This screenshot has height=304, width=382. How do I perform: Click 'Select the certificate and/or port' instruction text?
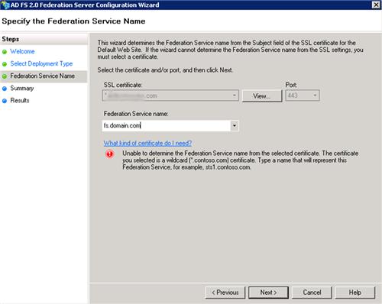[x=165, y=70]
